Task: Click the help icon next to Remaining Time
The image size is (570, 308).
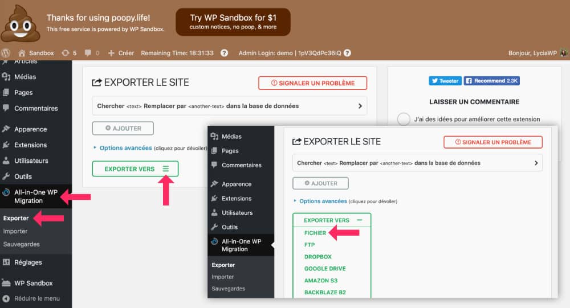Action: pyautogui.click(x=224, y=53)
